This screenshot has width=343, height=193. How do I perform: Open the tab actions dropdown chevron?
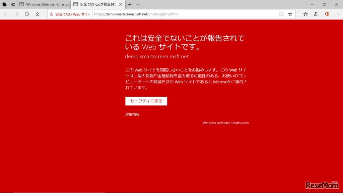[138, 4]
